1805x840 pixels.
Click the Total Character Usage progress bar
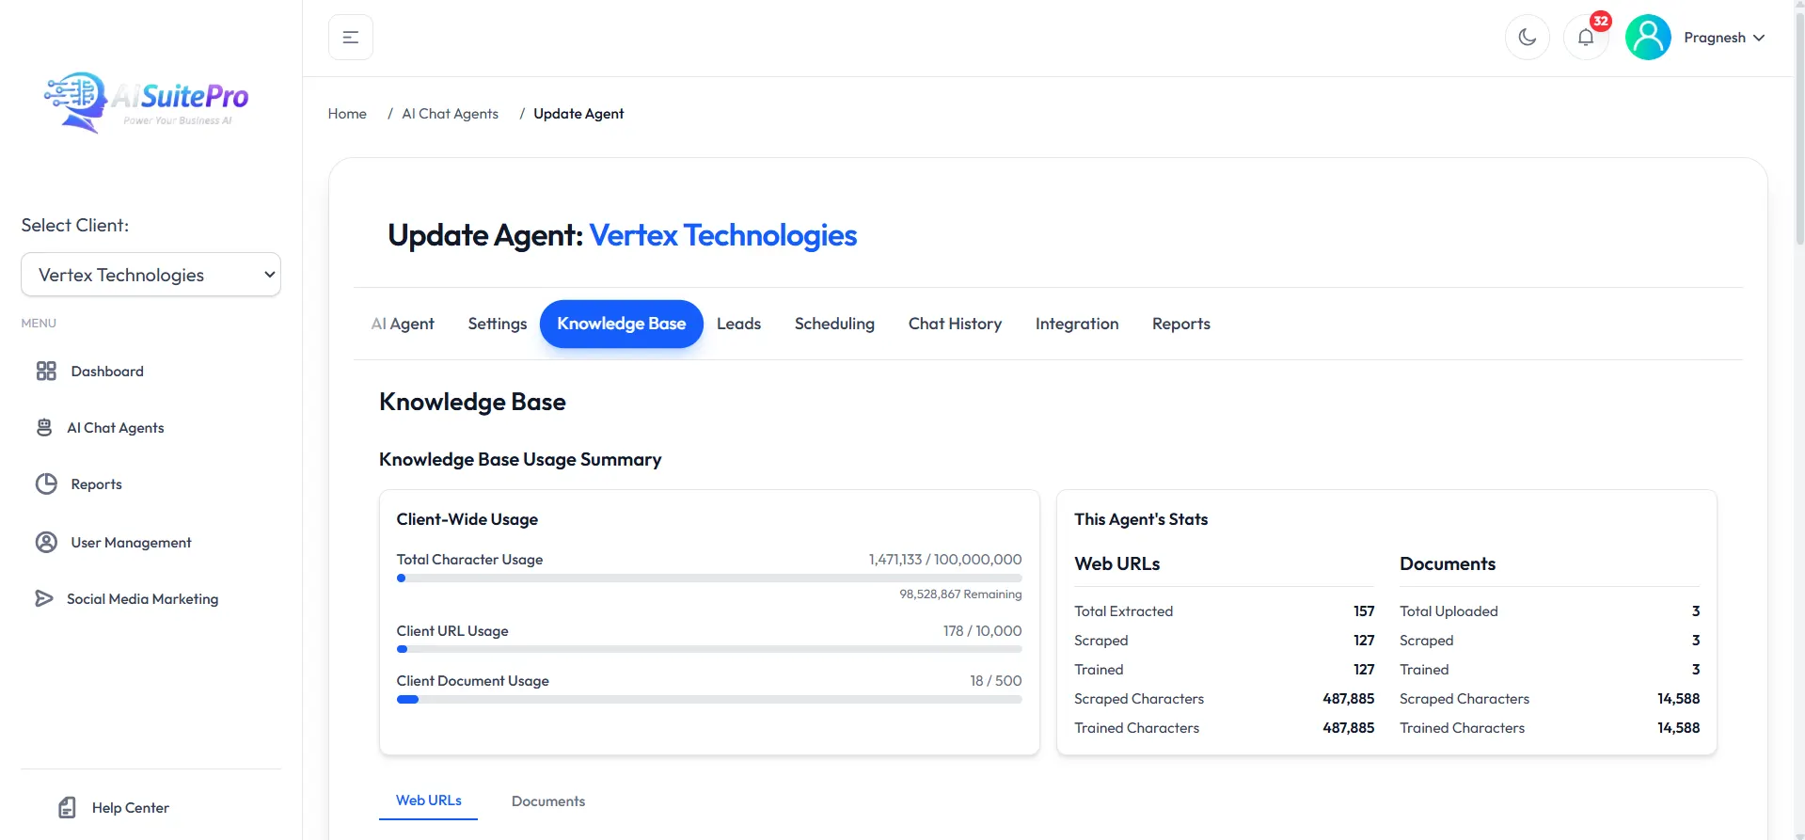[x=709, y=578]
